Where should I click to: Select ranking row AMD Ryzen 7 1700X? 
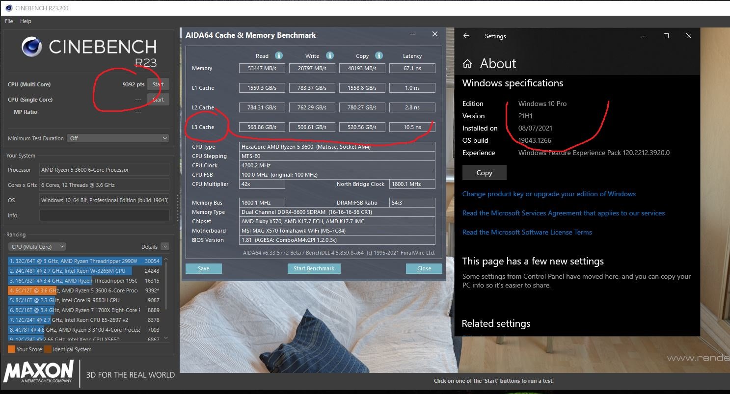pos(84,310)
